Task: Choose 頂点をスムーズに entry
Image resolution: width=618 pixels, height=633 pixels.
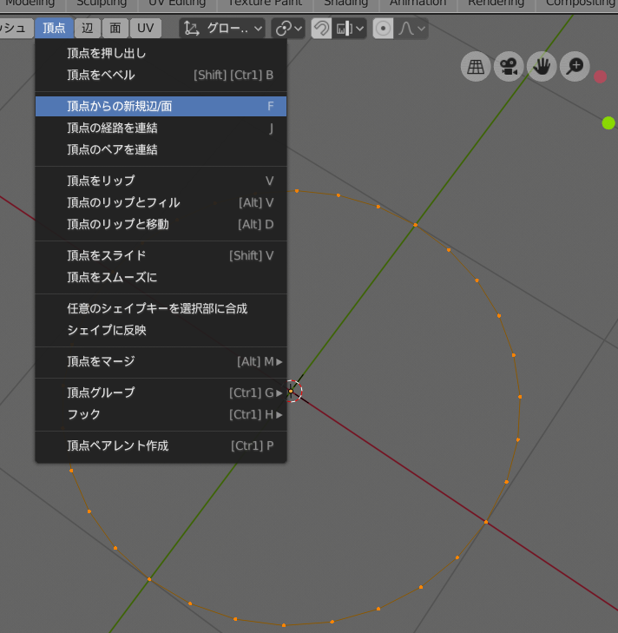Action: click(161, 277)
